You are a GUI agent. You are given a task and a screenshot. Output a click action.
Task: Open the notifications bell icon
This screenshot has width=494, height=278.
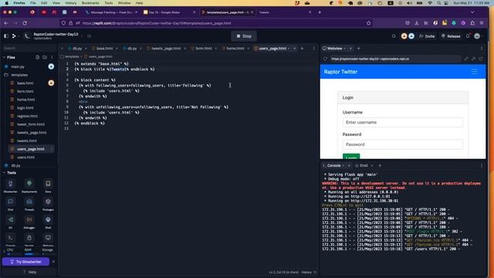tap(468, 36)
